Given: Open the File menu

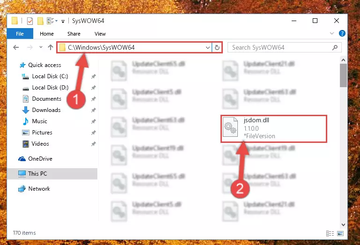Looking at the screenshot, I should coord(20,34).
